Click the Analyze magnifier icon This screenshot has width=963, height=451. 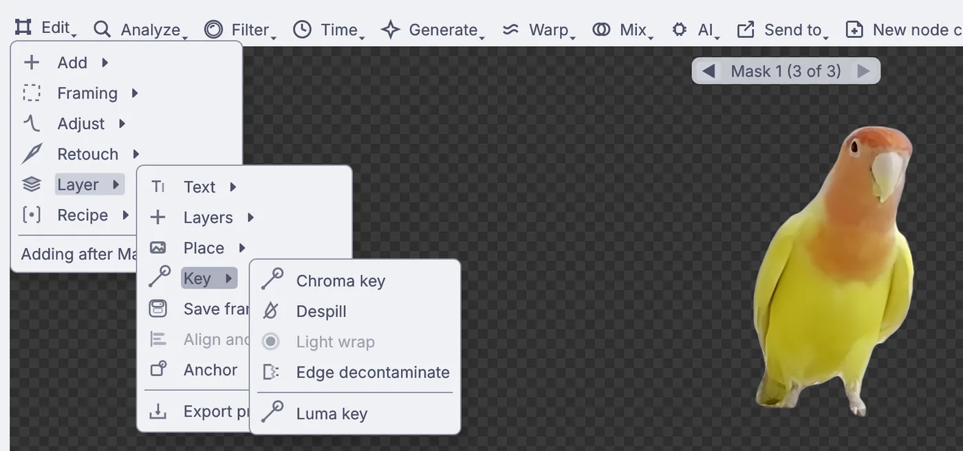pos(102,30)
